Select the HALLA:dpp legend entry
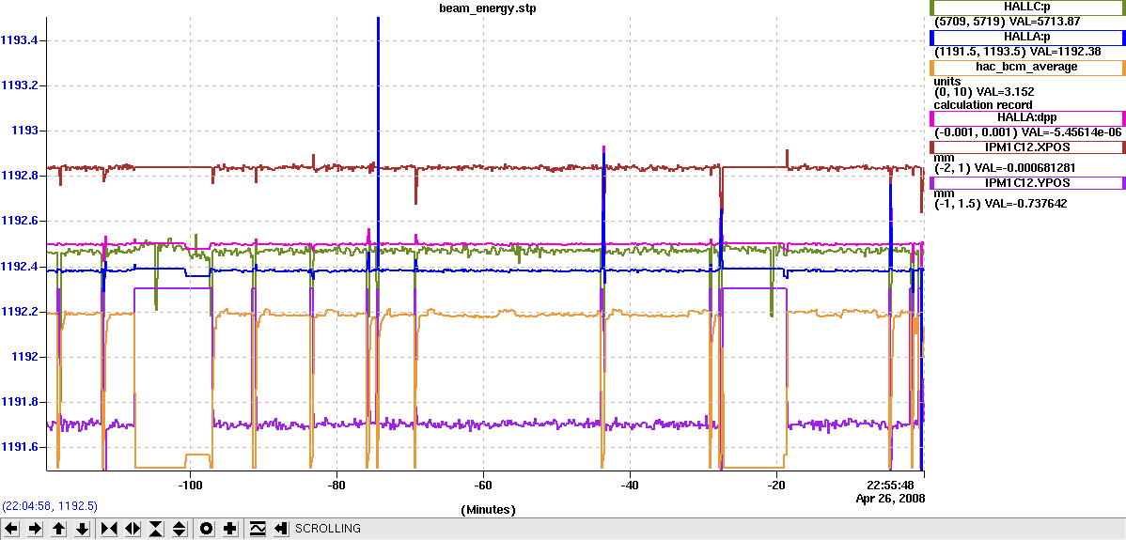 pyautogui.click(x=1027, y=118)
